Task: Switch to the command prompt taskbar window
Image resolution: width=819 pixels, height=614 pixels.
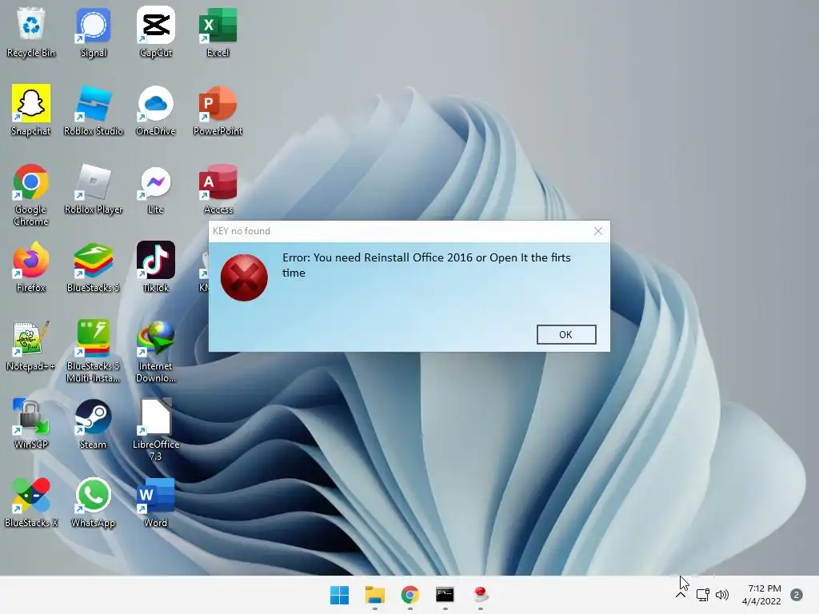Action: point(445,595)
